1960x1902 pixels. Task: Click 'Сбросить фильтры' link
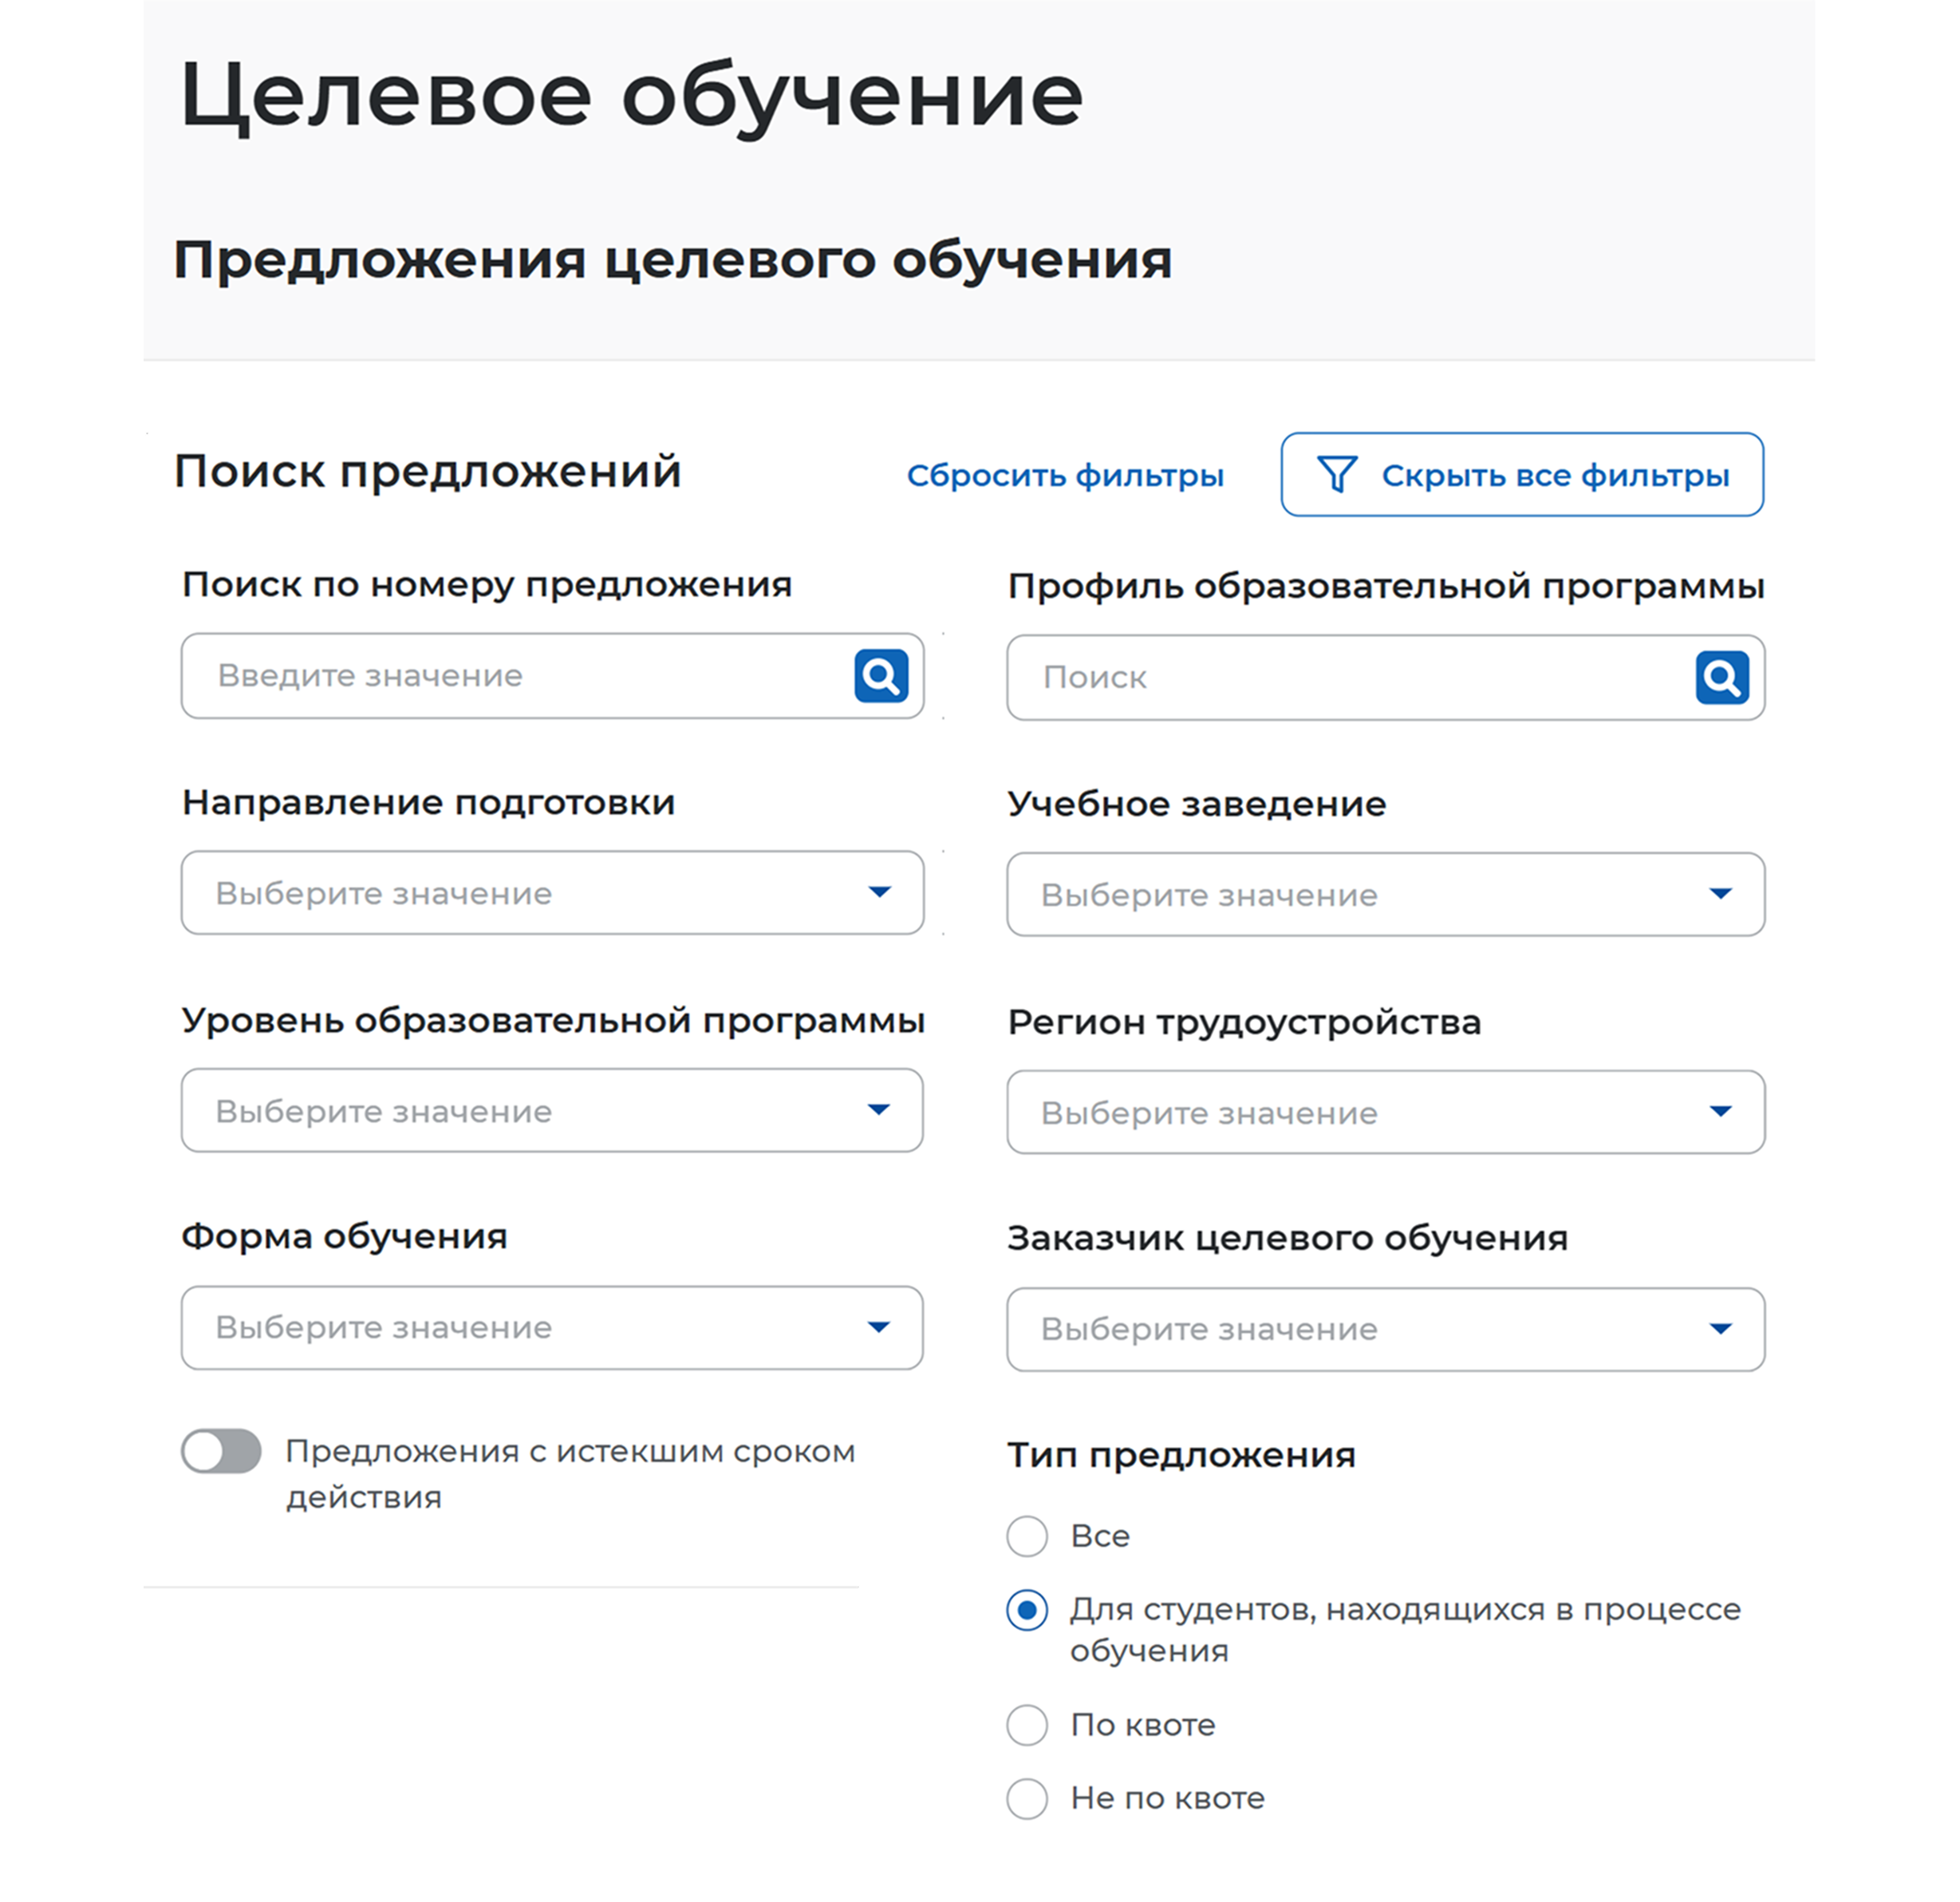(x=1065, y=475)
